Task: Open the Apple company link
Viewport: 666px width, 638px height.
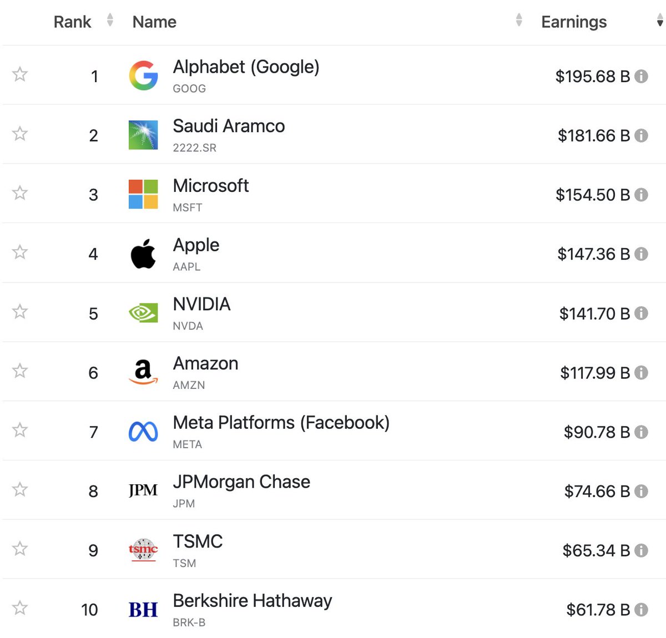Action: [196, 245]
